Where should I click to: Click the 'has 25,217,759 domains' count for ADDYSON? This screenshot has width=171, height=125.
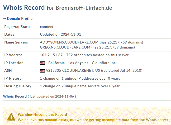(x=121, y=42)
